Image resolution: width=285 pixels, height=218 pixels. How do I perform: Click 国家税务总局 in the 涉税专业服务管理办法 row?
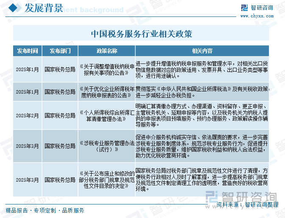point(60,146)
